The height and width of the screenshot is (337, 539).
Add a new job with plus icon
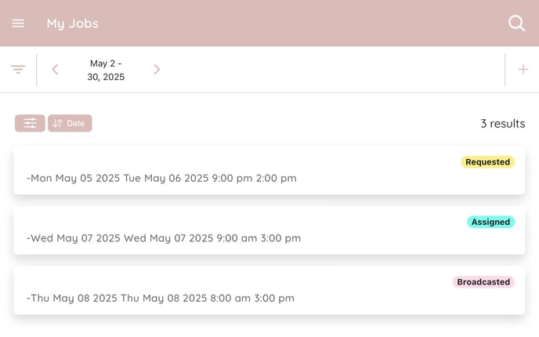(x=523, y=70)
